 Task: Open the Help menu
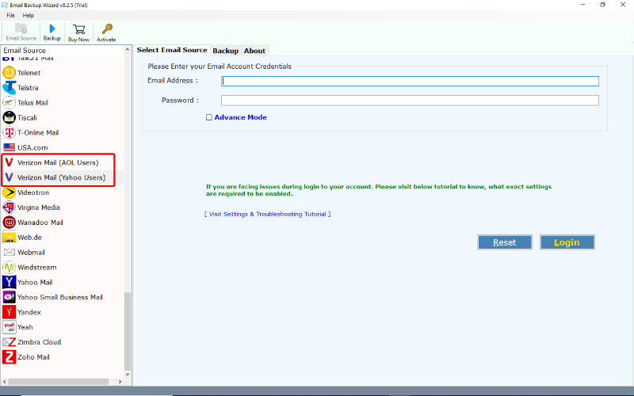pos(29,15)
